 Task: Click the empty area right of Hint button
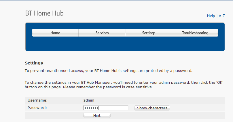[167, 115]
